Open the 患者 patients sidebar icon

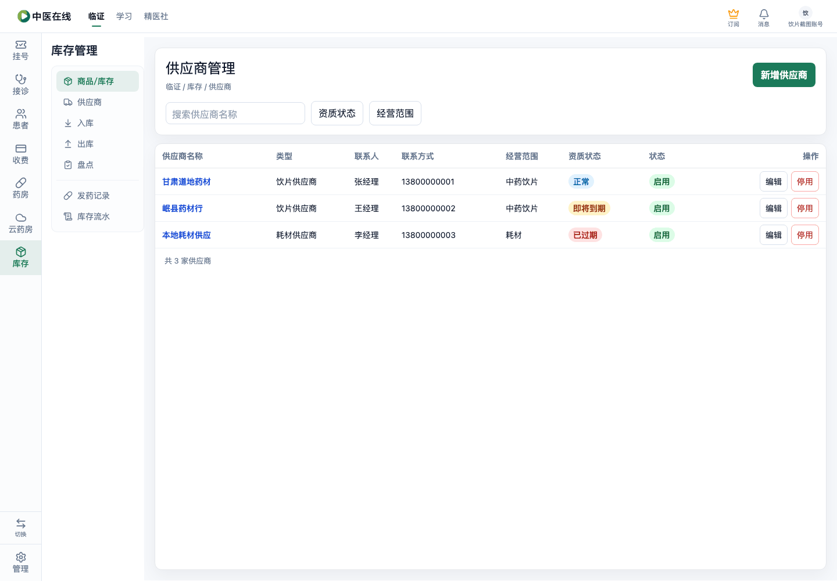[x=21, y=114]
